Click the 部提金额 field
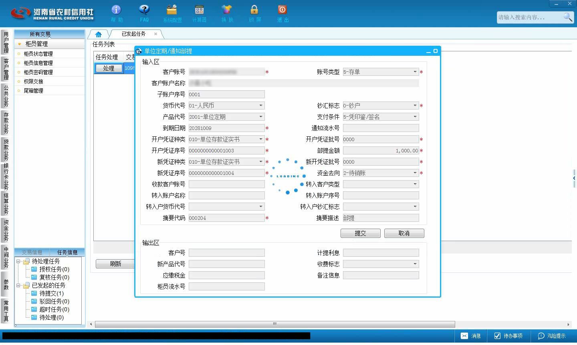 381,150
